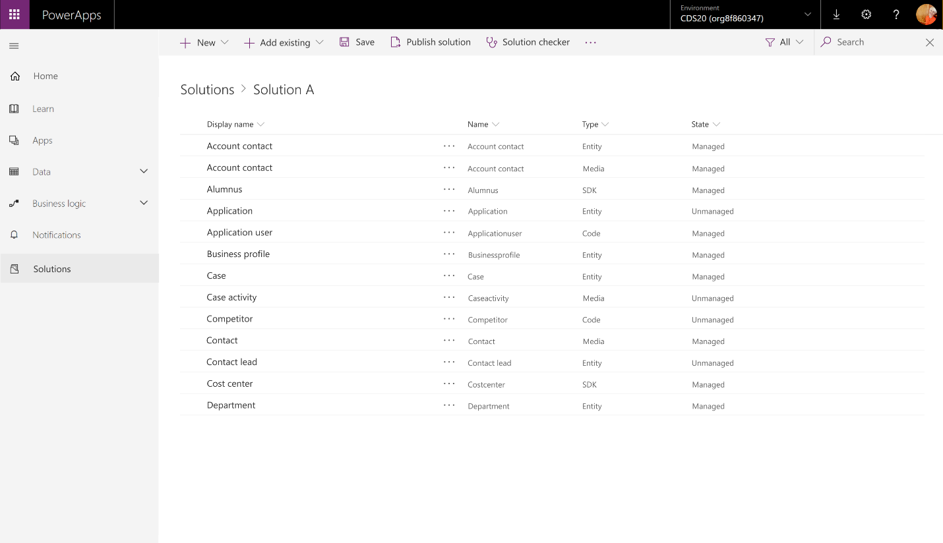Click the help question mark icon
Image resolution: width=943 pixels, height=543 pixels.
point(896,14)
